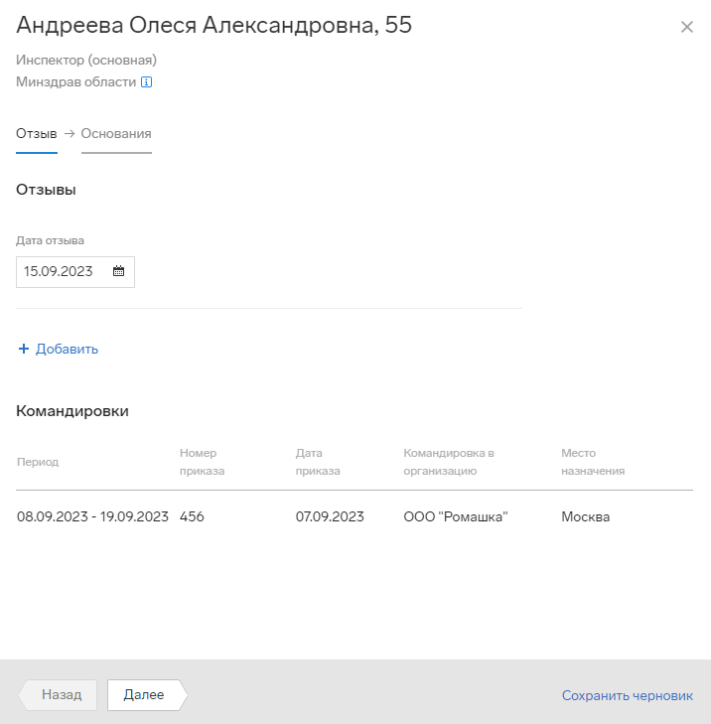This screenshot has height=724, width=711.
Task: Click the Командировка в организацию header
Action: [x=449, y=462]
